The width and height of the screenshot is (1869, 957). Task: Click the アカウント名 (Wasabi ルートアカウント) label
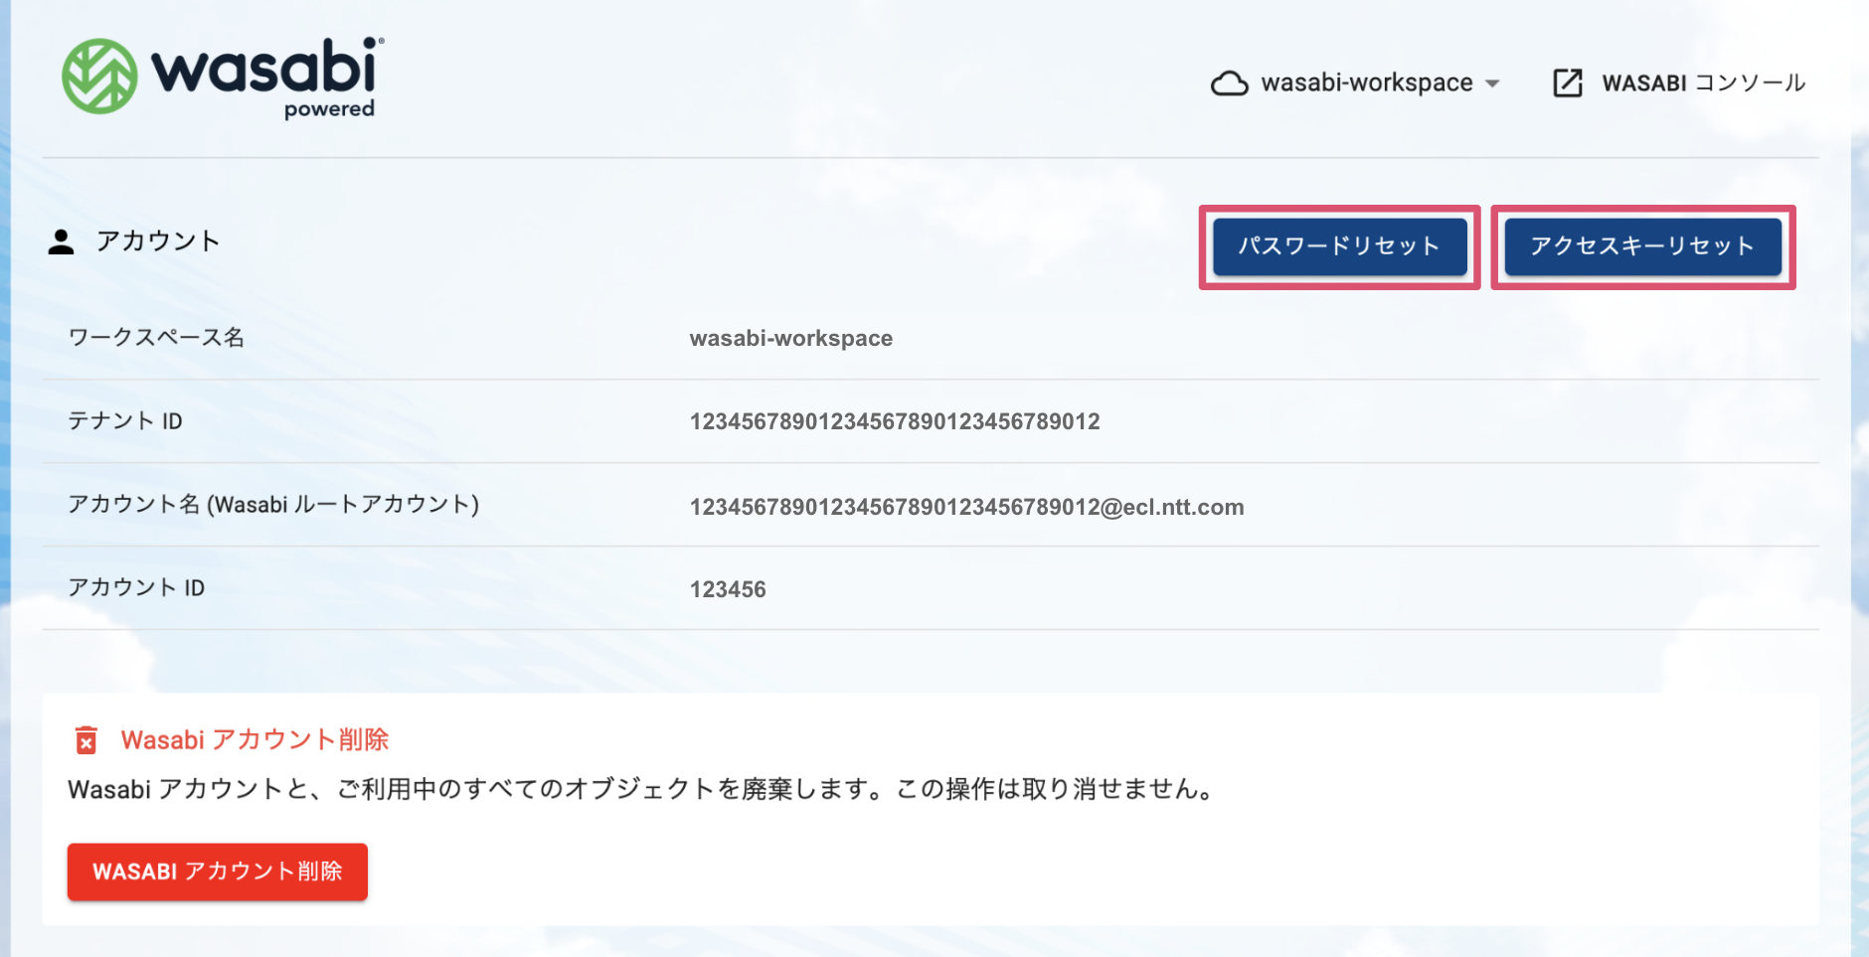coord(273,505)
